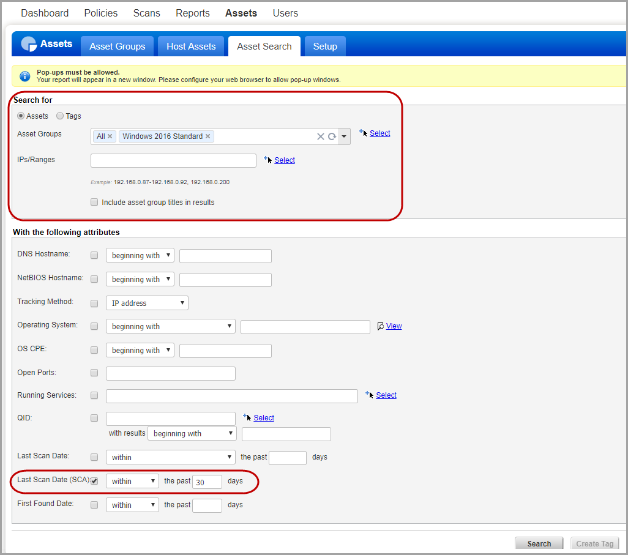This screenshot has height=555, width=628.
Task: Uncheck the Last Scan Date (SCA) checkbox
Action: [94, 480]
